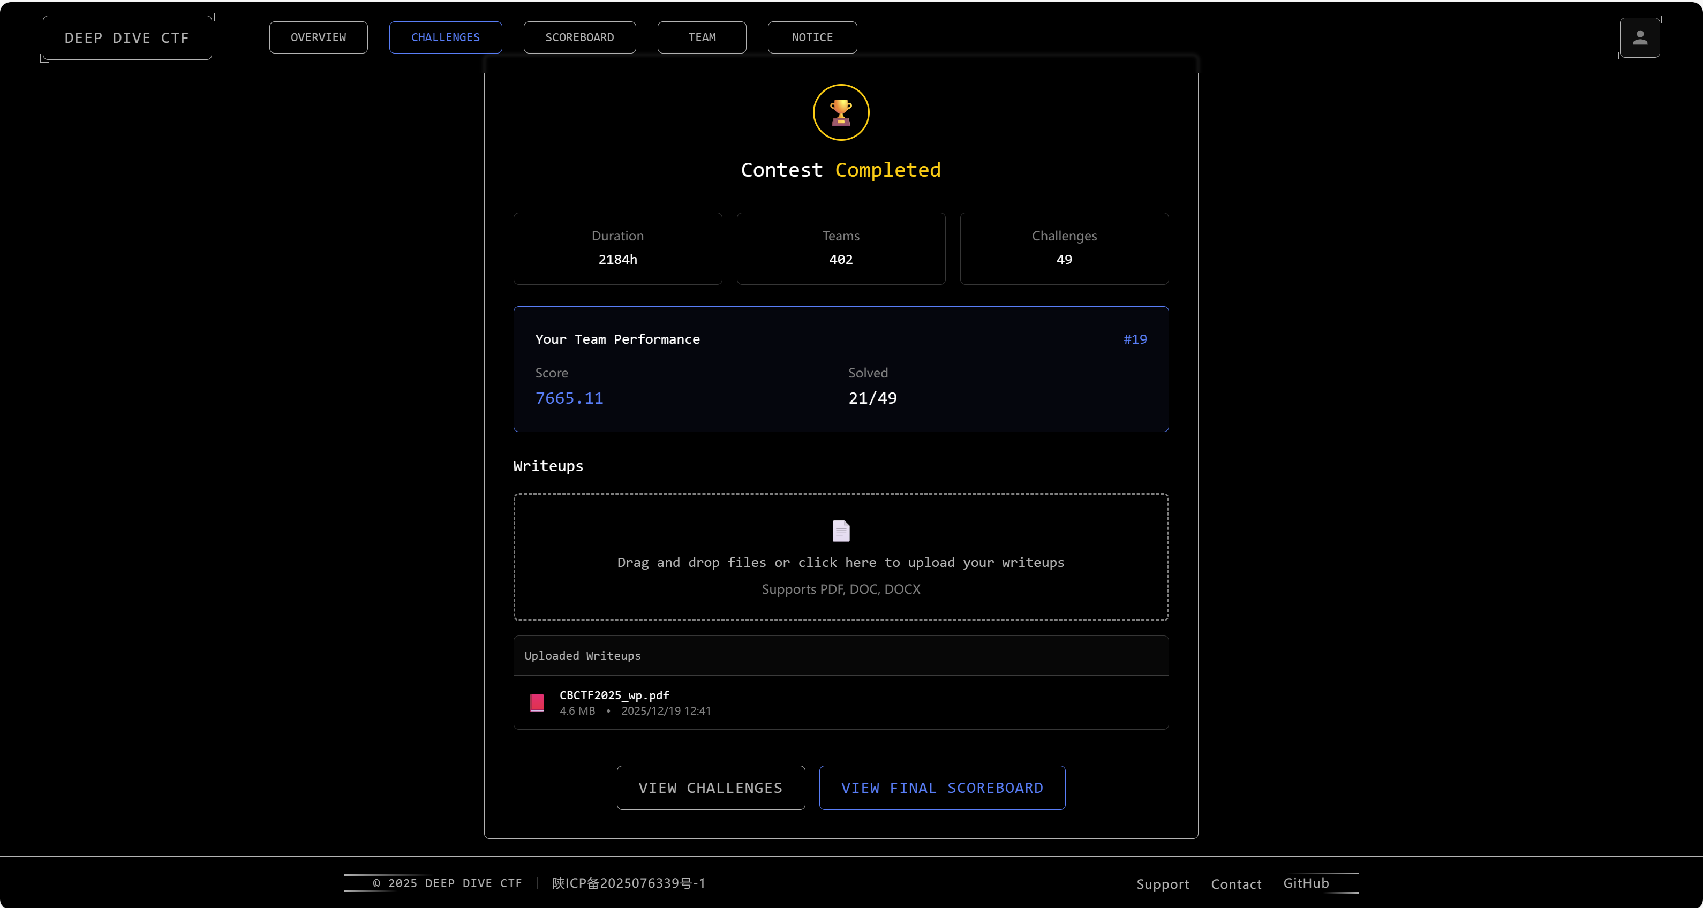Click Supports PDF, DOC, DOCX text
The height and width of the screenshot is (908, 1703).
(841, 589)
